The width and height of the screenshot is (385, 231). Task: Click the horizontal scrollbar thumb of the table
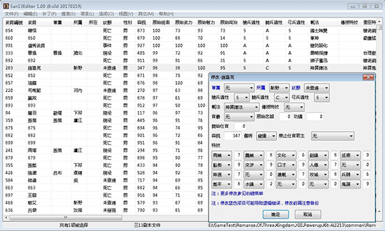point(65,218)
